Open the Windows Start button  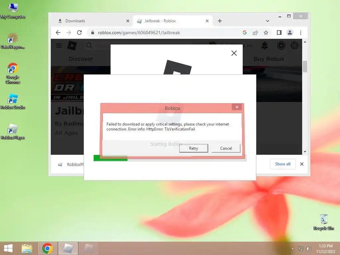pyautogui.click(x=8, y=248)
